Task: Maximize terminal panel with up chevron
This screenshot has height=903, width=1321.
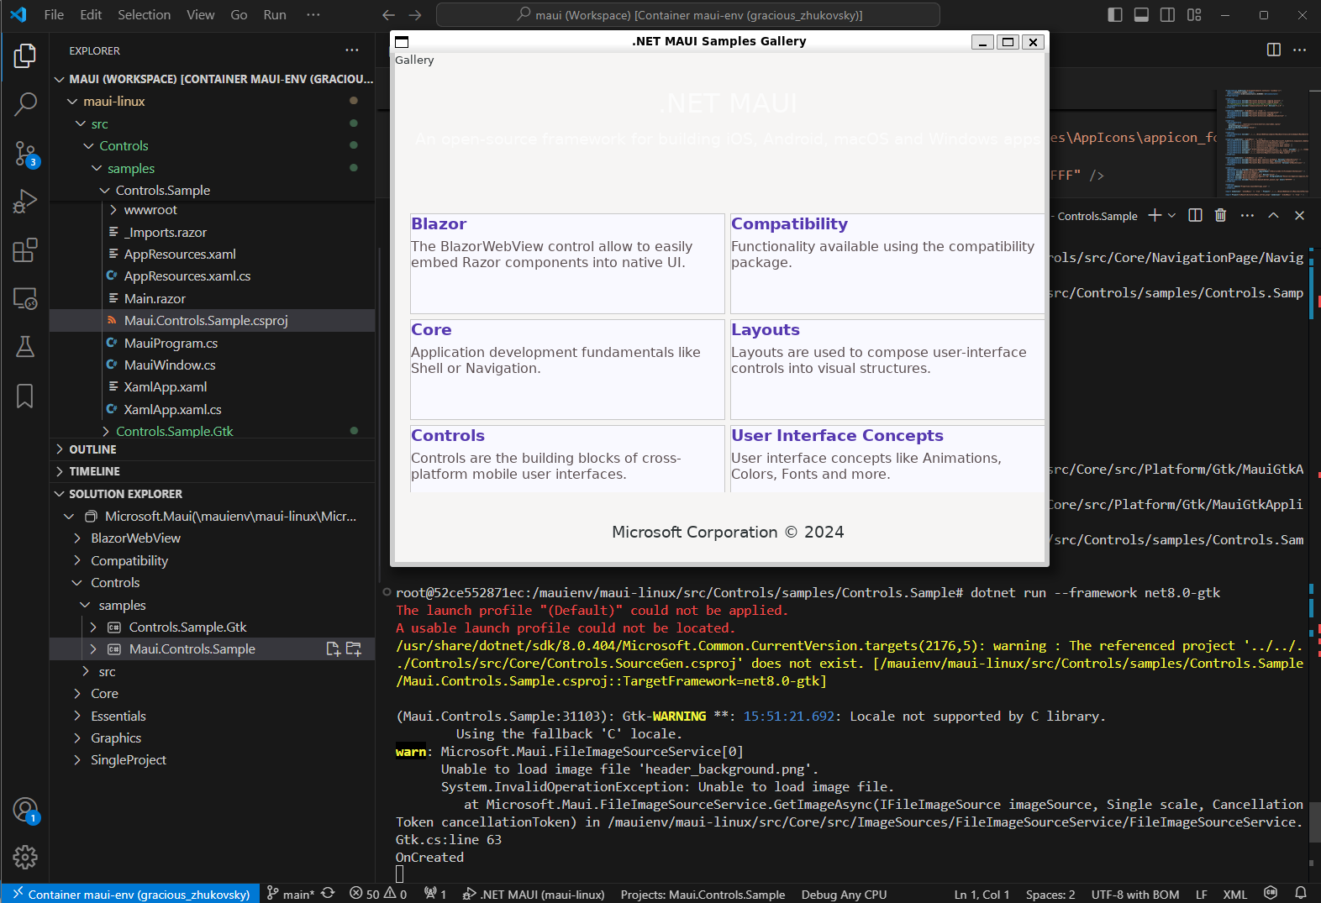Action: pos(1274,216)
